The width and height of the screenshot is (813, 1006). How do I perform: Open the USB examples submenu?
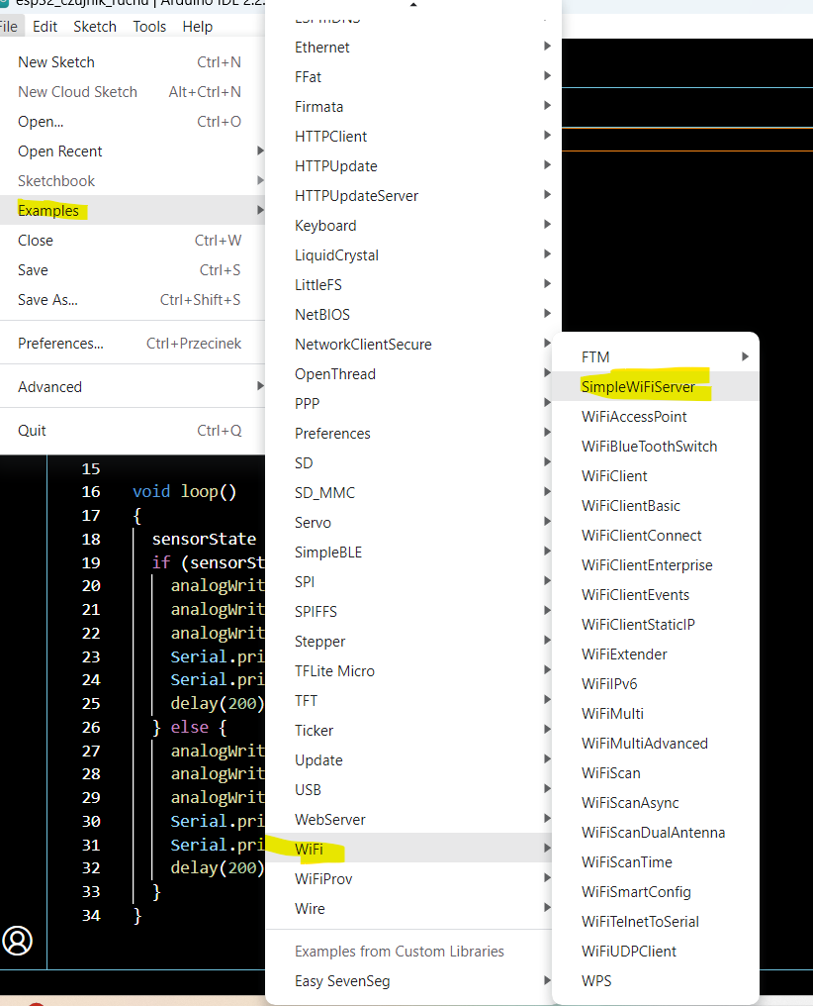pos(410,790)
